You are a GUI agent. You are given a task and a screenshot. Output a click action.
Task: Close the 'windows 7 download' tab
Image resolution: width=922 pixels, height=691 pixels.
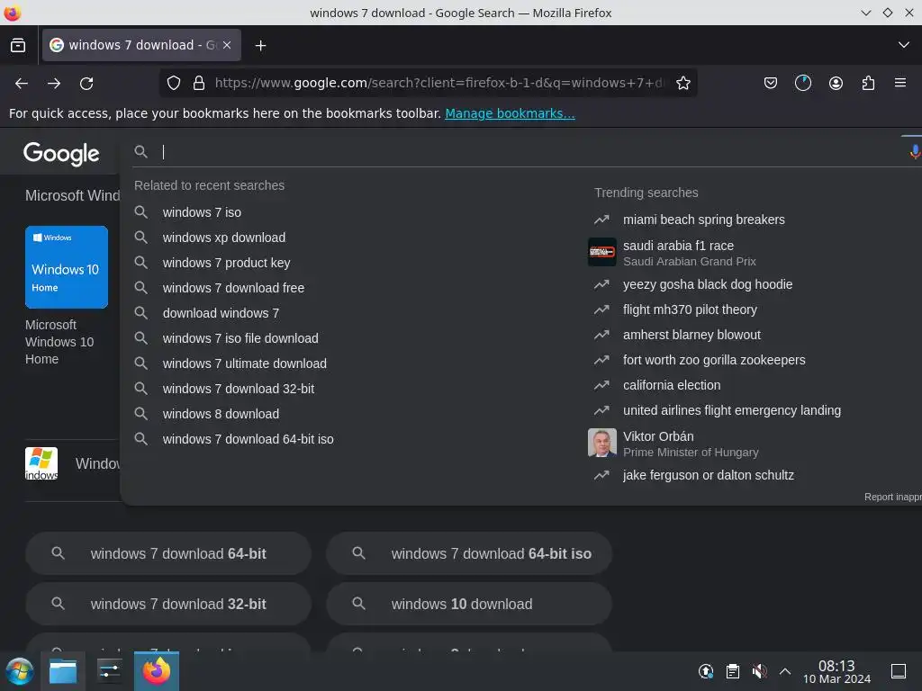coord(227,45)
